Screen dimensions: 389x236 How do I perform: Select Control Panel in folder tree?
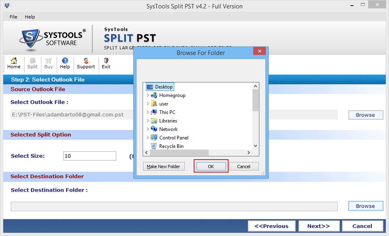point(173,138)
